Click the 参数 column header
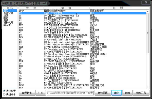This screenshot has height=99, width=152. [31, 8]
